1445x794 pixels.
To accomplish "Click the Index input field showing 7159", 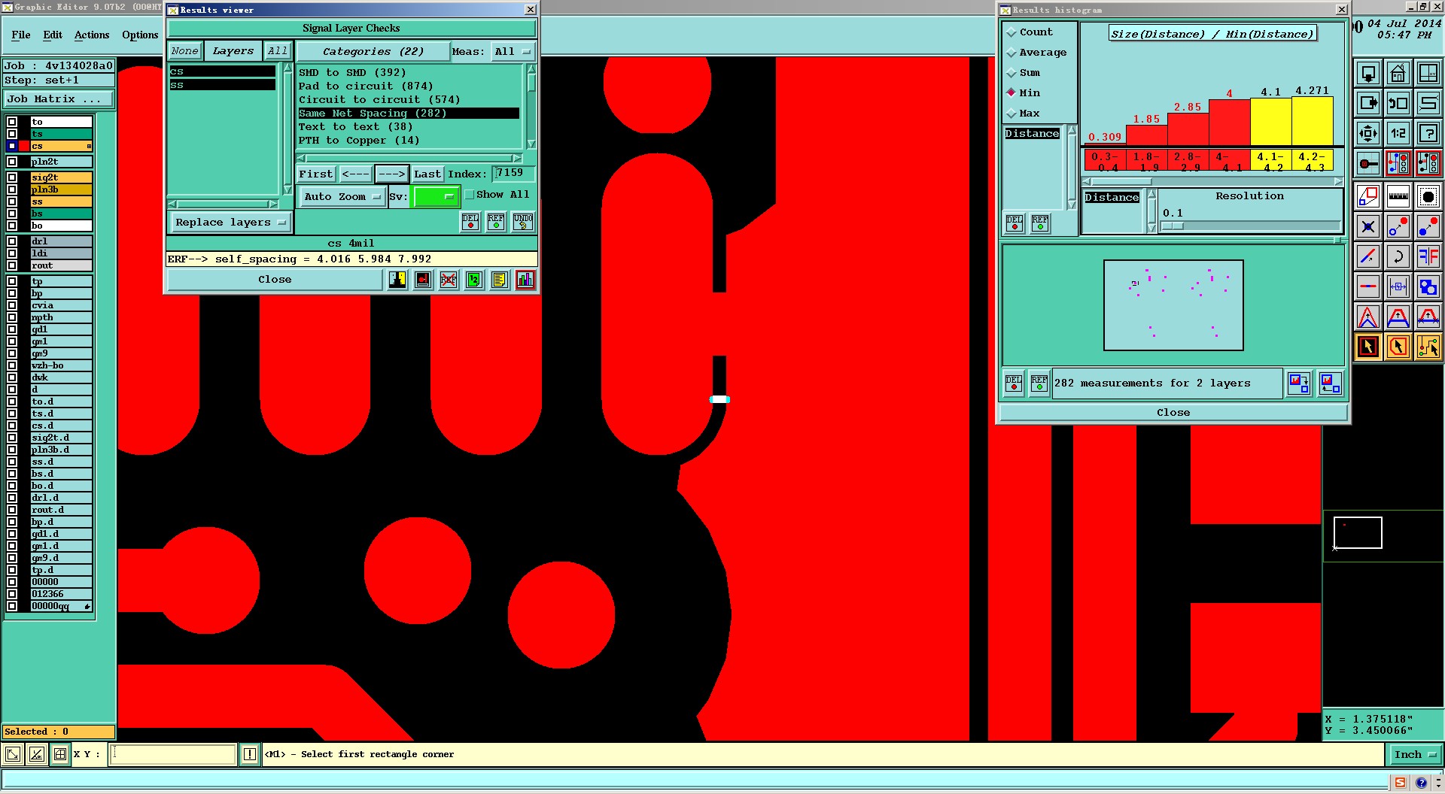I will pyautogui.click(x=514, y=174).
